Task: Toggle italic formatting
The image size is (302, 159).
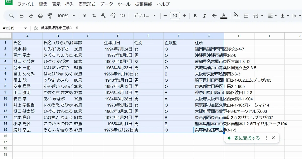Action: (205, 16)
